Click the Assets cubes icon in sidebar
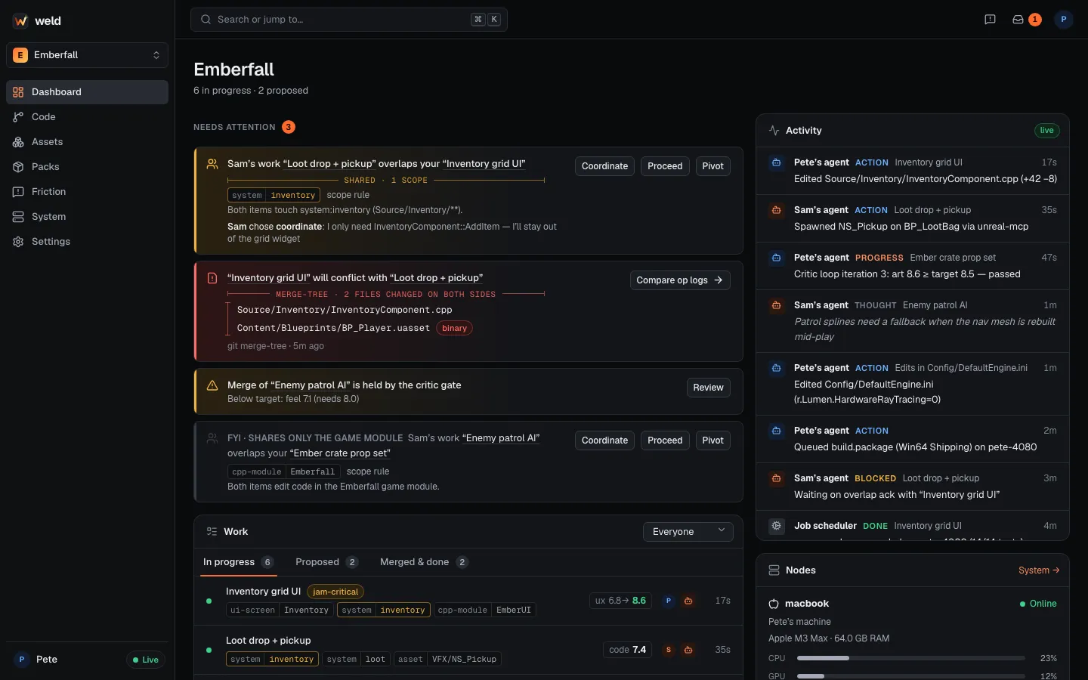The image size is (1088, 680). pyautogui.click(x=18, y=142)
